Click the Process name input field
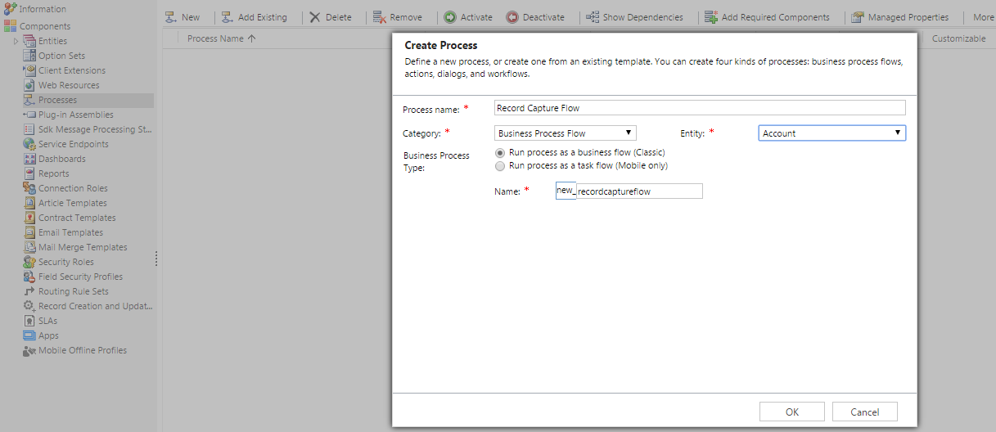 [x=700, y=108]
